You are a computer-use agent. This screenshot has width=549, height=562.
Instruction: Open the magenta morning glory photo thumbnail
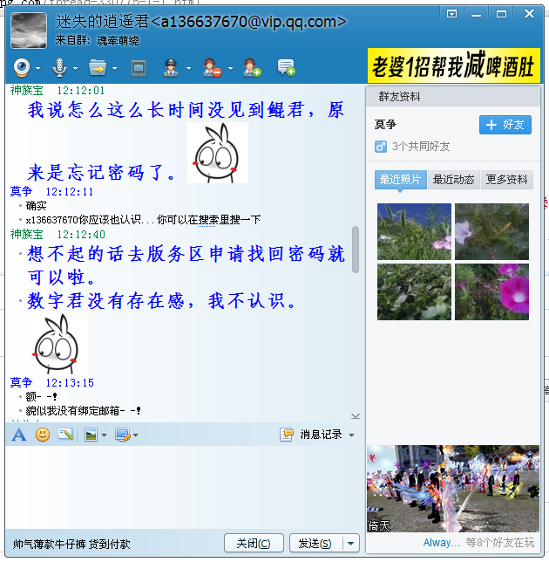click(x=491, y=291)
